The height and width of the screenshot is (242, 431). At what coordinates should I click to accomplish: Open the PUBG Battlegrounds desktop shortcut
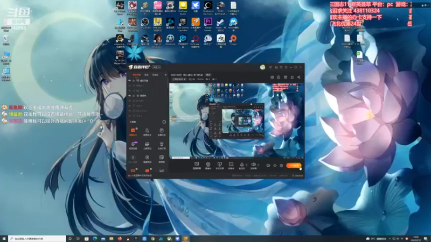pyautogui.click(x=221, y=8)
